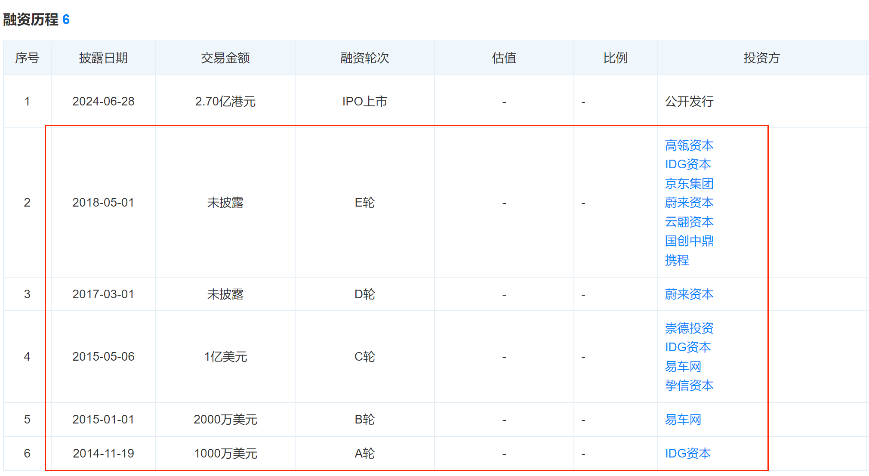Select date cell 2018-05-01
Image resolution: width=869 pixels, height=476 pixels.
point(103,203)
